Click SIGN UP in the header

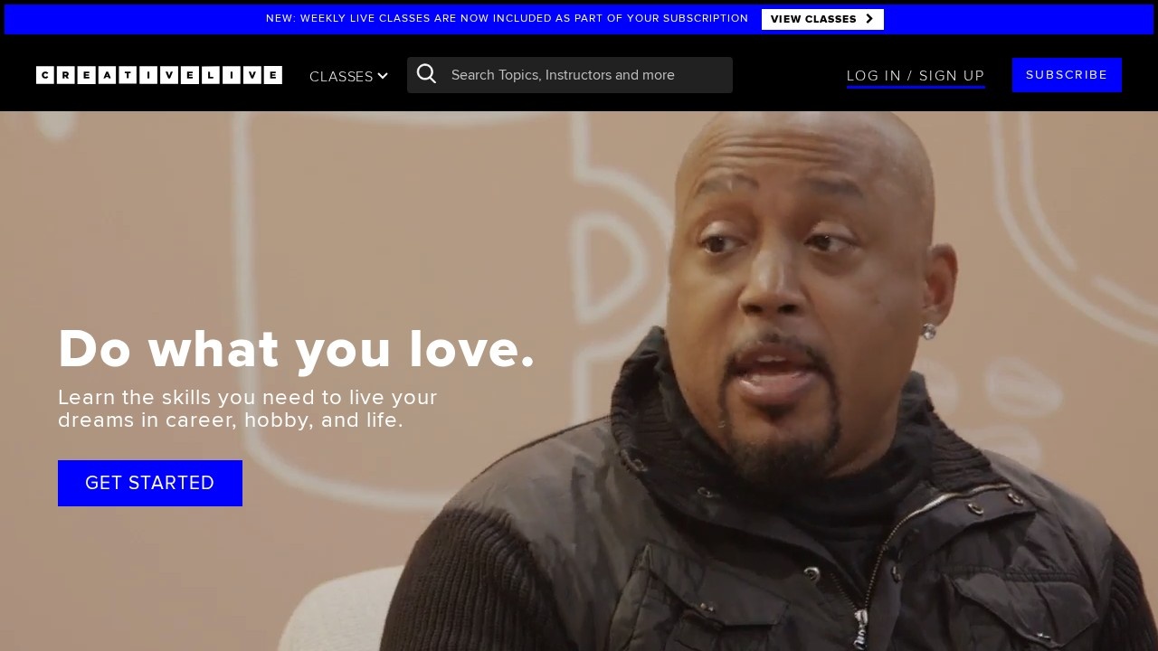click(950, 76)
